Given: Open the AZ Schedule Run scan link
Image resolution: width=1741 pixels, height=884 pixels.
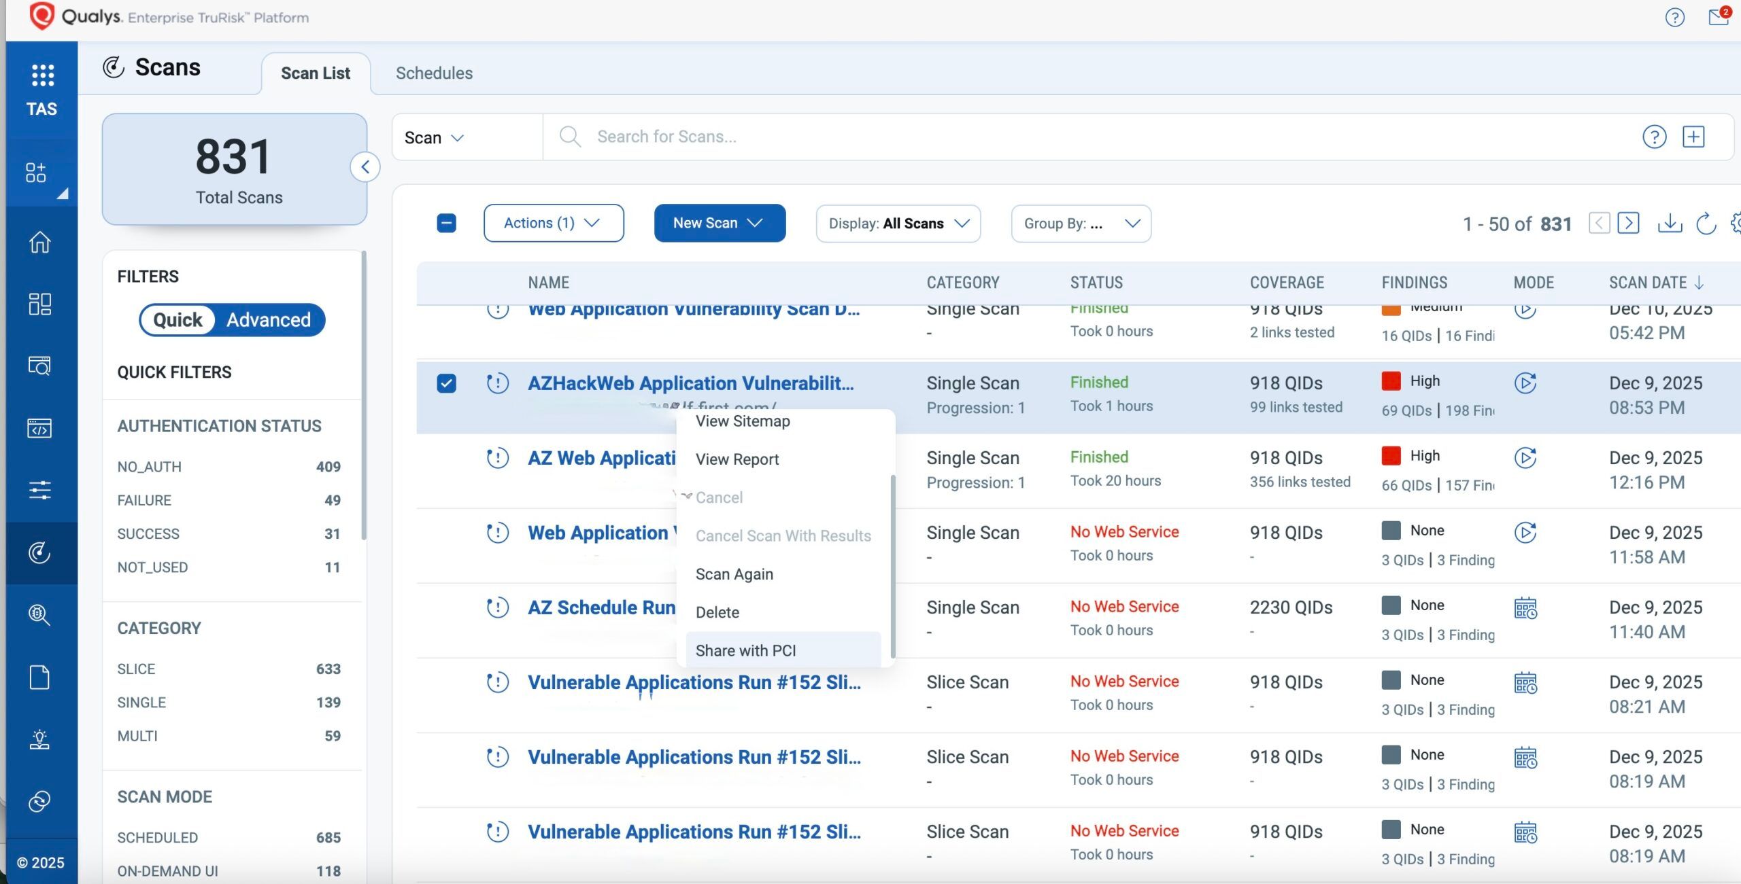Looking at the screenshot, I should tap(602, 607).
